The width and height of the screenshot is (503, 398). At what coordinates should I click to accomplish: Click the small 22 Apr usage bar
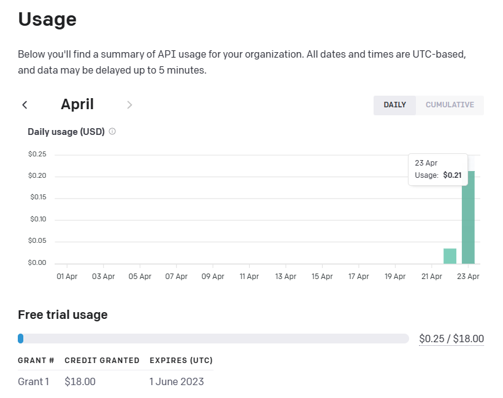450,256
